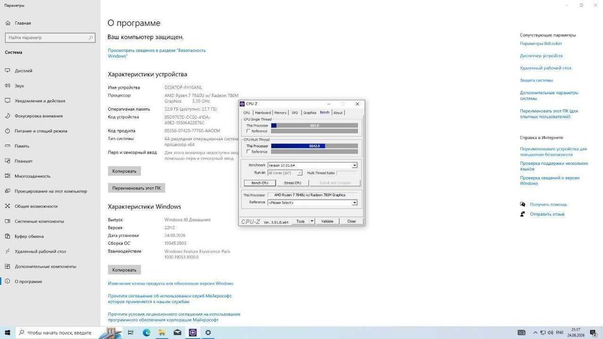This screenshot has height=339, width=603.
Task: Switch to the Graphics tab in CPU-Z
Action: pyautogui.click(x=309, y=113)
